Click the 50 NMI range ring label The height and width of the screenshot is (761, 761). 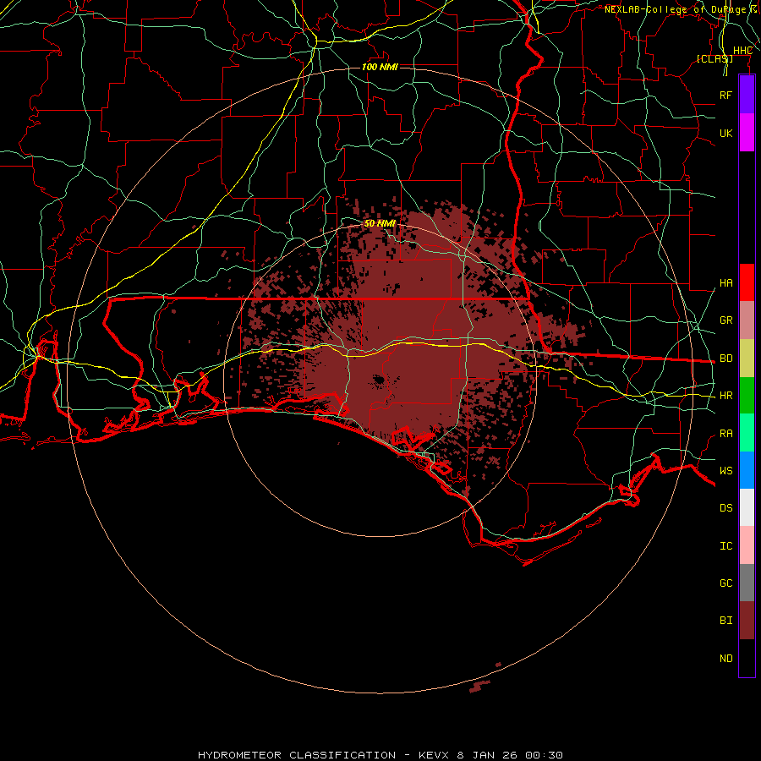click(380, 223)
